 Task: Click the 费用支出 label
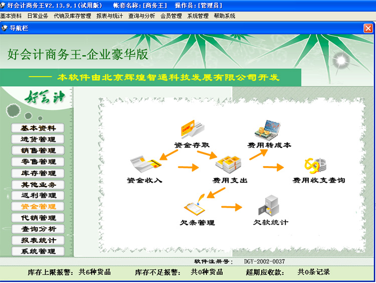click(230, 180)
